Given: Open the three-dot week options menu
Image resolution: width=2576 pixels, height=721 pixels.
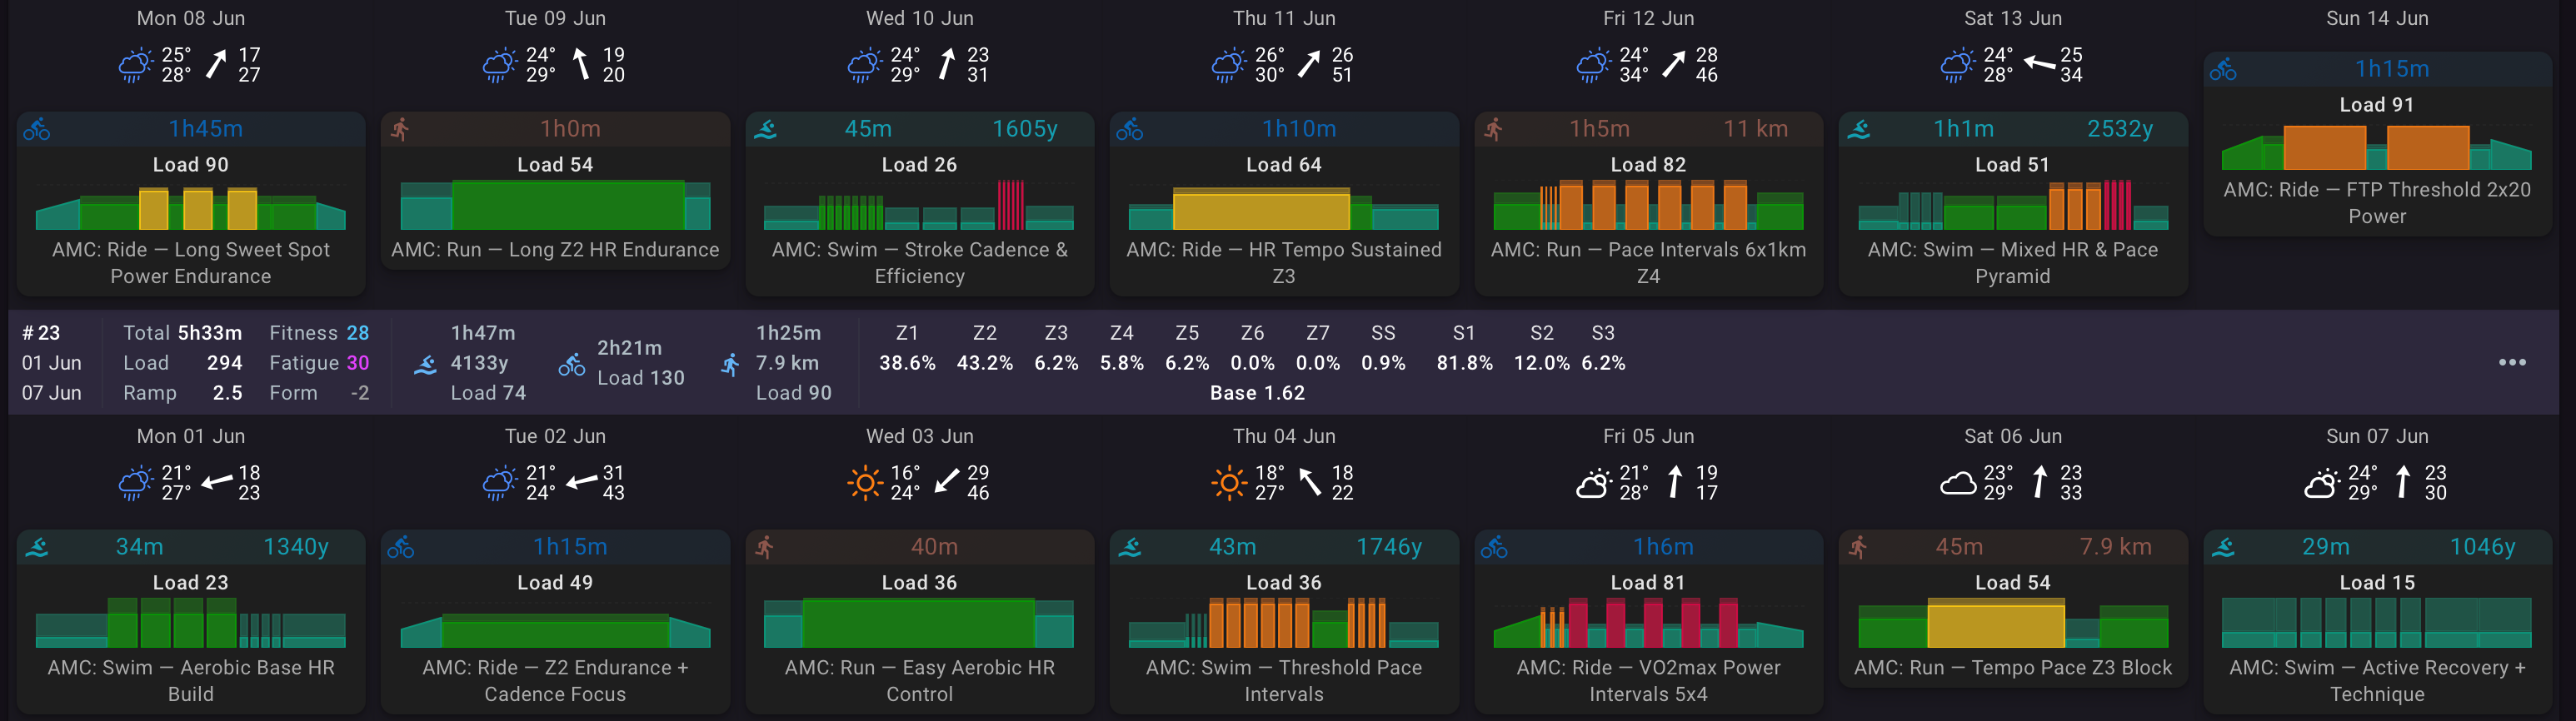Looking at the screenshot, I should [2512, 362].
